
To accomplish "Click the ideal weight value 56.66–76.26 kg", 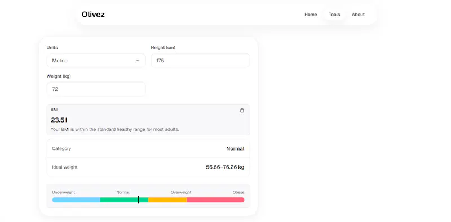I will [x=225, y=167].
